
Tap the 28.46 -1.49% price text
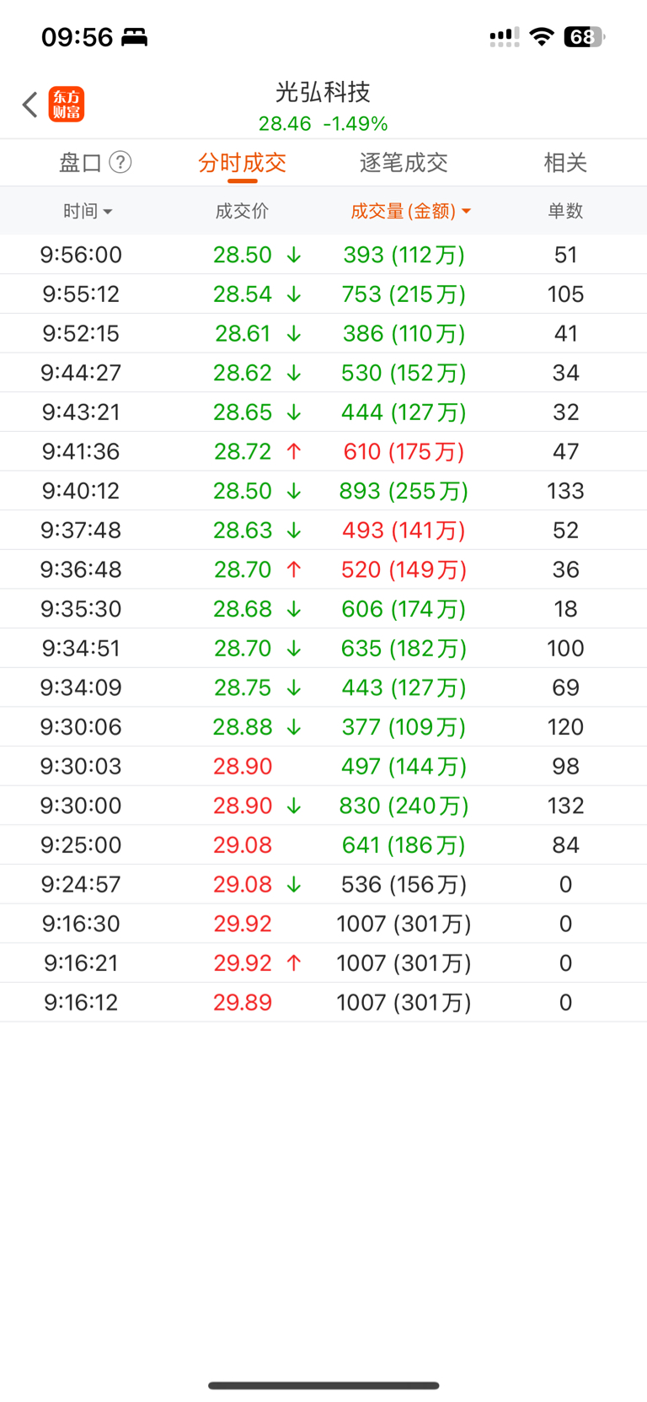[323, 124]
